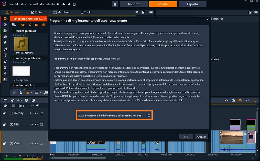This screenshot has width=260, height=161.
Task: Open the piano keys sidebar icon
Action: point(5,79)
